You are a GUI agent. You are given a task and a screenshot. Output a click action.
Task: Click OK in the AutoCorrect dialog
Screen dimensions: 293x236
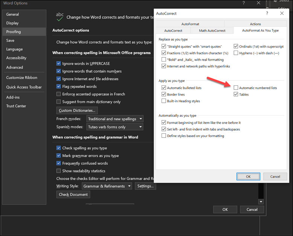pos(248,176)
